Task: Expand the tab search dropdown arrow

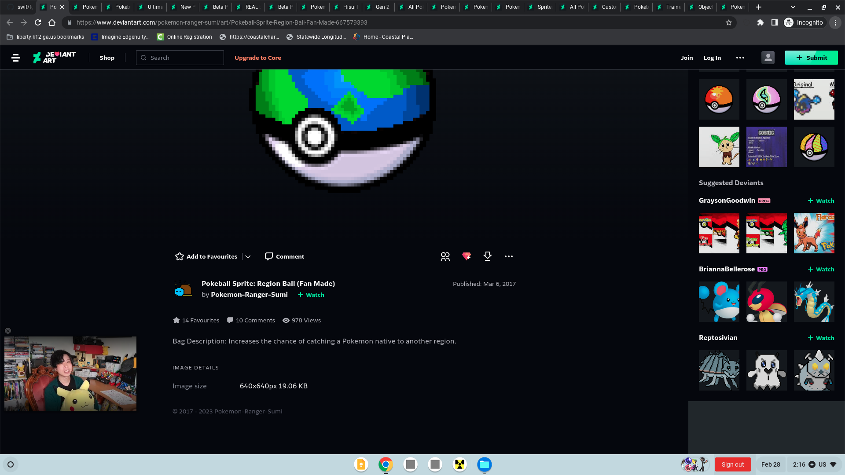Action: (793, 7)
